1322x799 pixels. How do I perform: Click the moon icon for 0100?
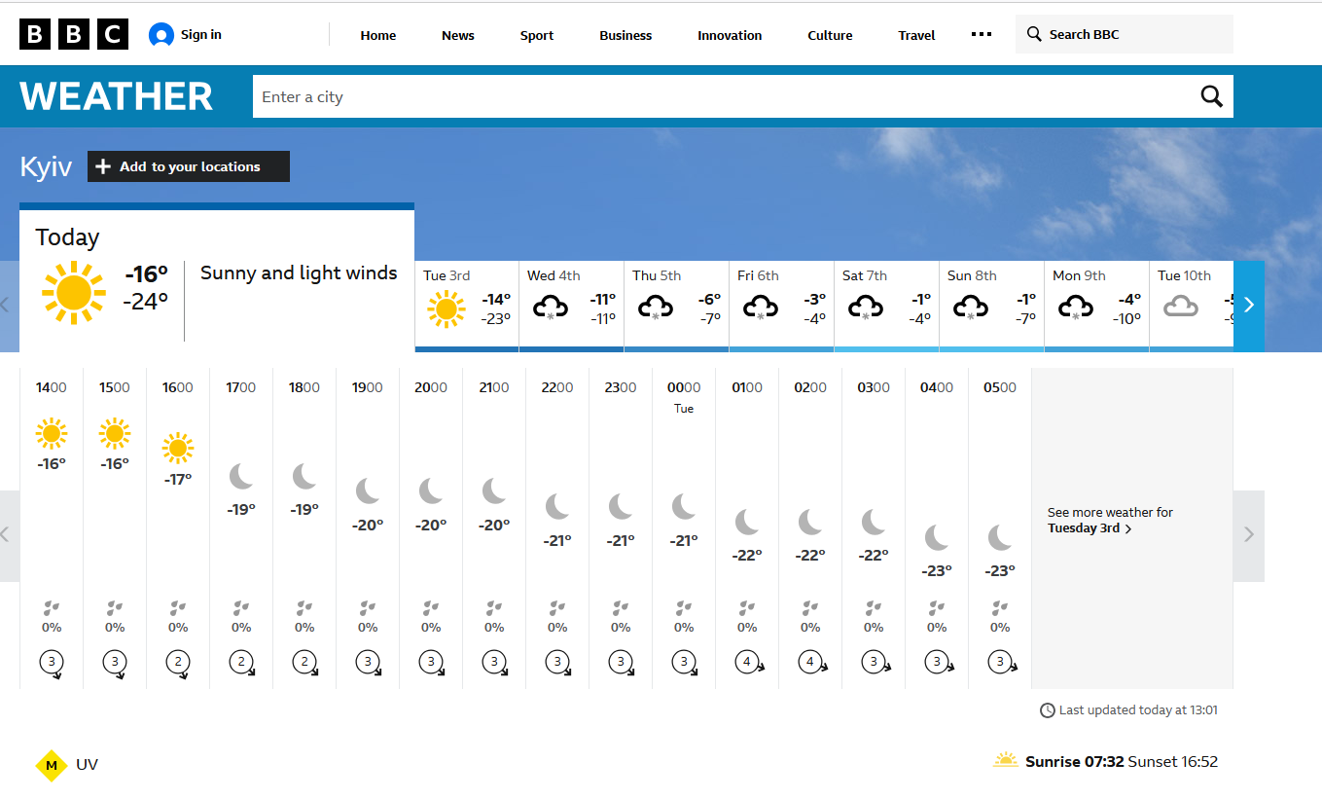pos(747,522)
